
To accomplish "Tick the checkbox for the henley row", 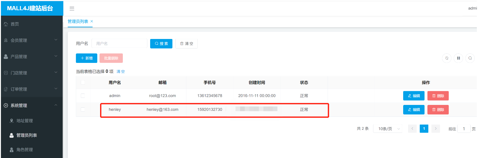I will point(83,110).
